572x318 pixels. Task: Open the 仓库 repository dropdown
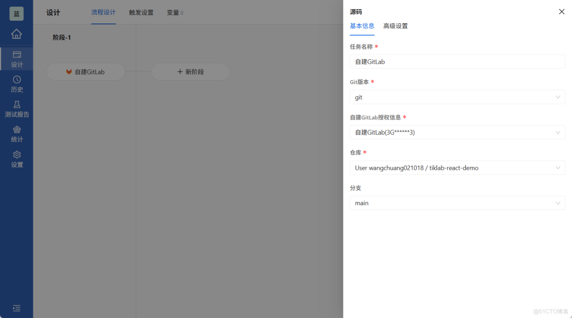(x=457, y=167)
